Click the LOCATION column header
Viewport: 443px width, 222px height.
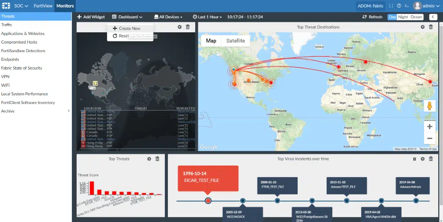(93, 108)
